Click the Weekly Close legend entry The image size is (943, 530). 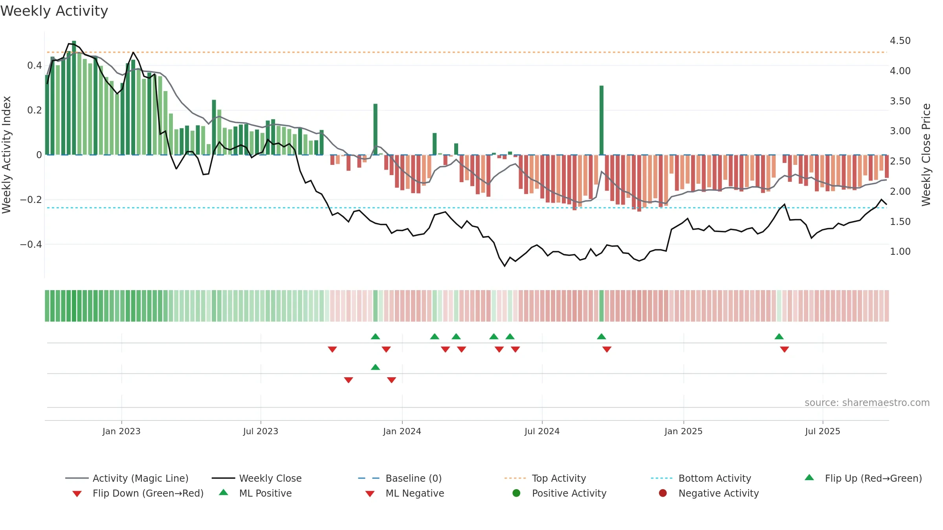257,478
